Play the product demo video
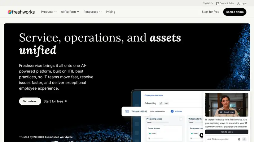The width and height of the screenshot is (254, 142). pos(201,135)
